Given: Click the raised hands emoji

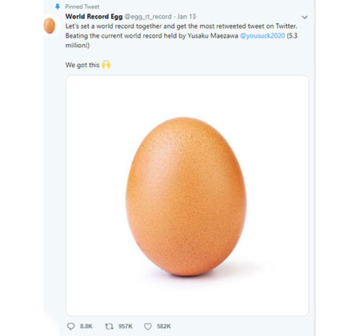Looking at the screenshot, I should [x=106, y=65].
